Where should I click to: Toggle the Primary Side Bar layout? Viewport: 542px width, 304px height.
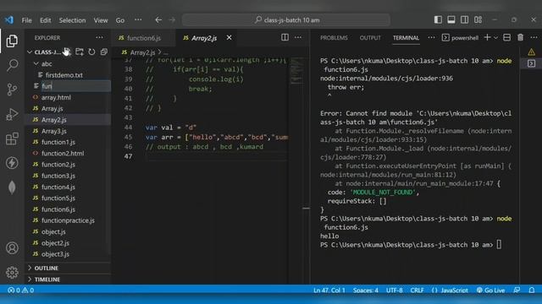438,19
